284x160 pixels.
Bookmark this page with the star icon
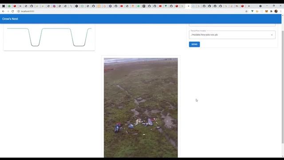coord(246,11)
